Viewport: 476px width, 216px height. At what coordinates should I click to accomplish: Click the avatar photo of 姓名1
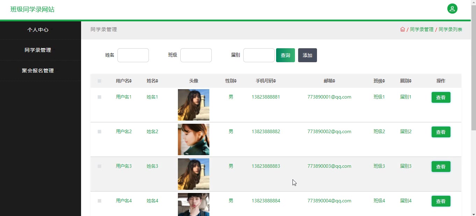click(194, 105)
